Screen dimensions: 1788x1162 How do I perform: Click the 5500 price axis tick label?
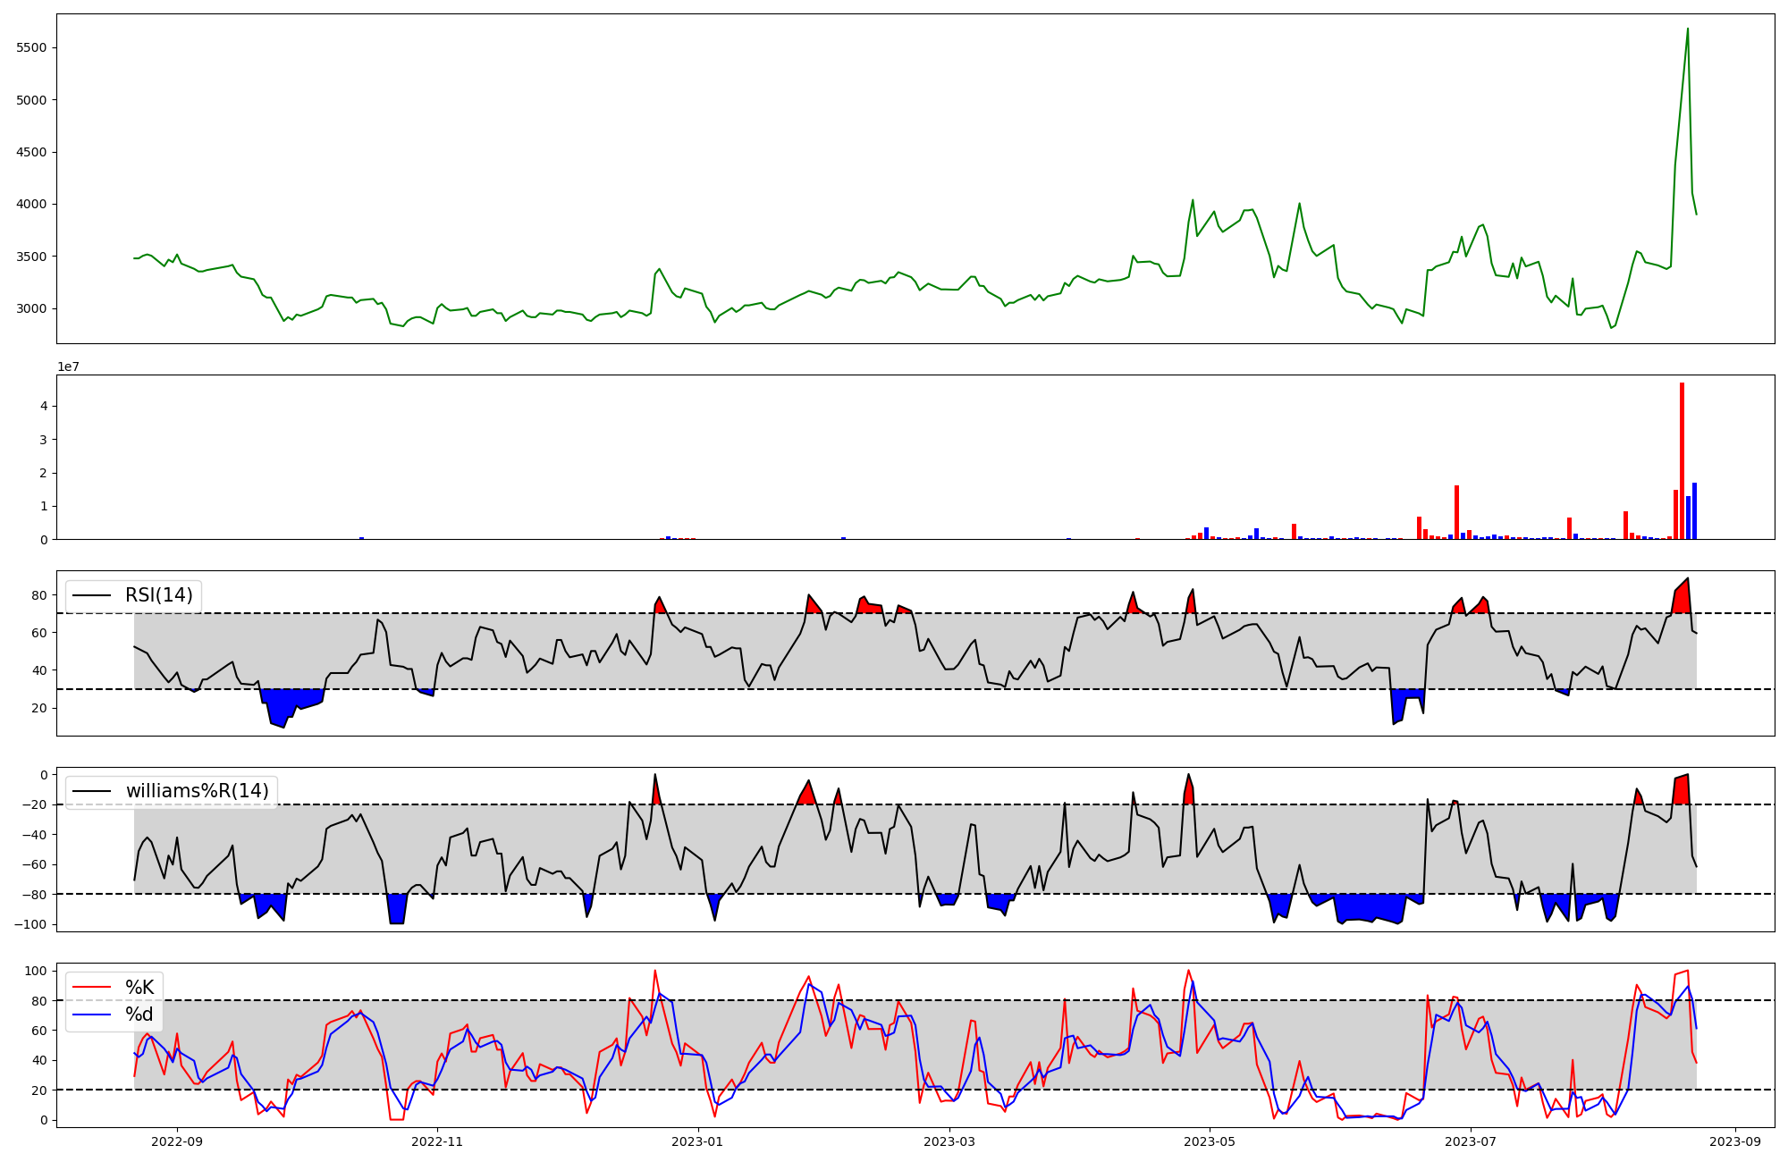pos(31,48)
